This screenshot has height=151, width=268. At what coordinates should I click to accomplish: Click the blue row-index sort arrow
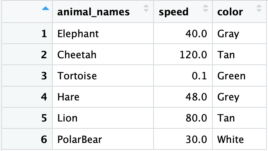tap(46, 8)
